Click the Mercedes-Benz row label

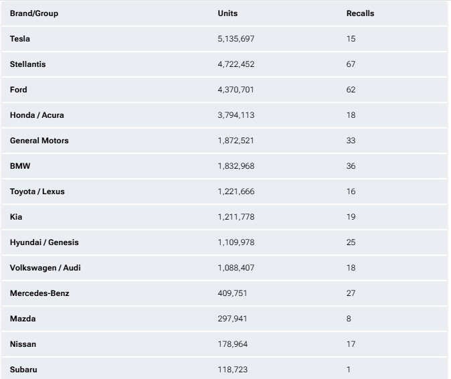[x=39, y=293]
